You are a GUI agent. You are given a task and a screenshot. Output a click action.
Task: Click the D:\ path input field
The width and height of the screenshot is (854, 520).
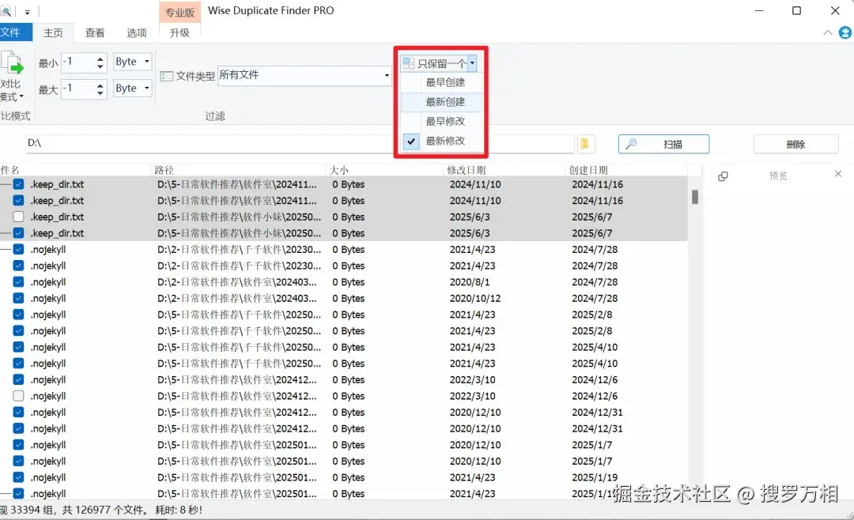(300, 143)
